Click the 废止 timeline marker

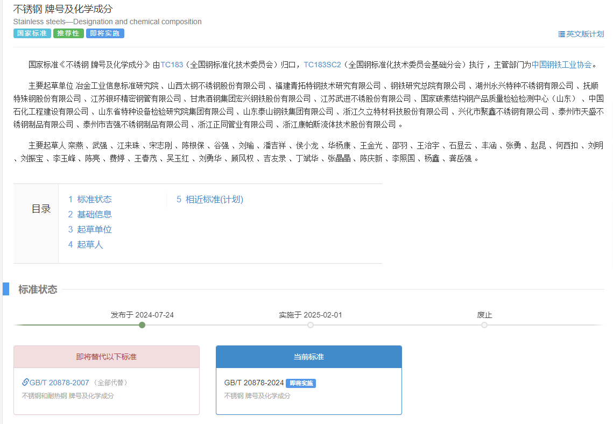(x=484, y=325)
